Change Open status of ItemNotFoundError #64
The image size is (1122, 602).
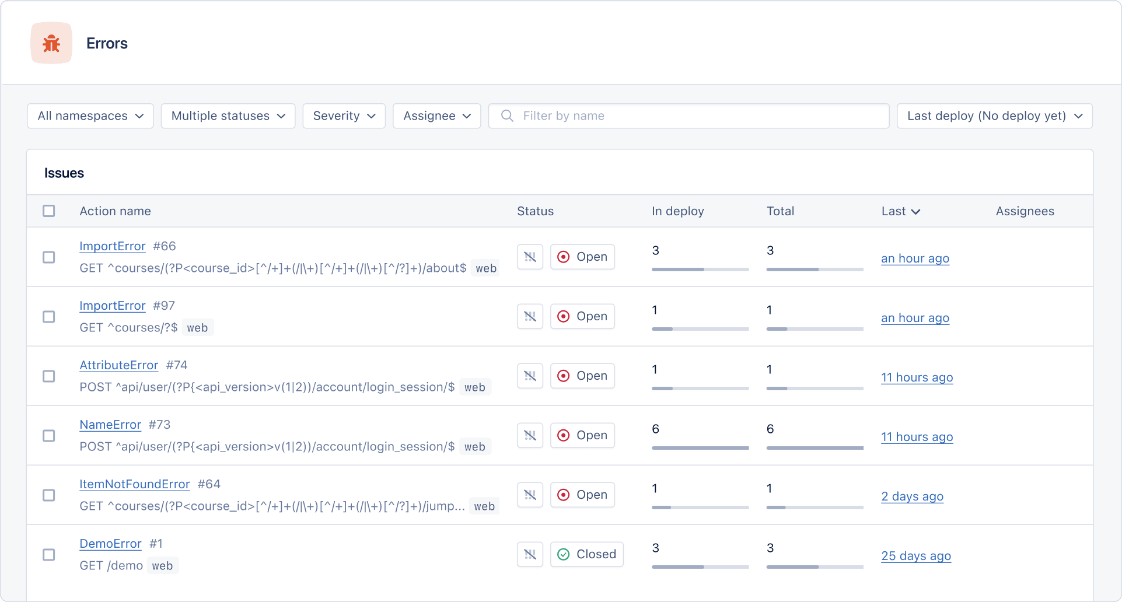(582, 495)
